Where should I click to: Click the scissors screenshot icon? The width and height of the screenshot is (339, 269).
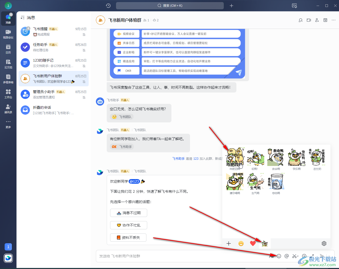click(x=294, y=256)
